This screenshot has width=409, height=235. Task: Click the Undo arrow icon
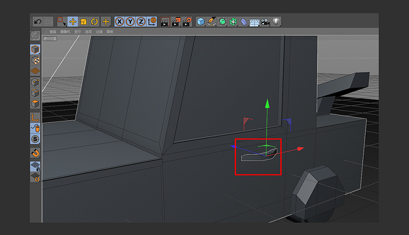[38, 21]
